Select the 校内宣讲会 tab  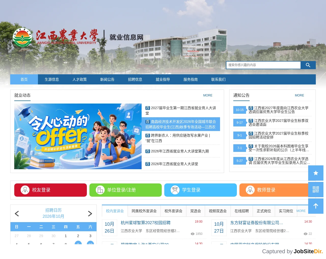point(115,211)
